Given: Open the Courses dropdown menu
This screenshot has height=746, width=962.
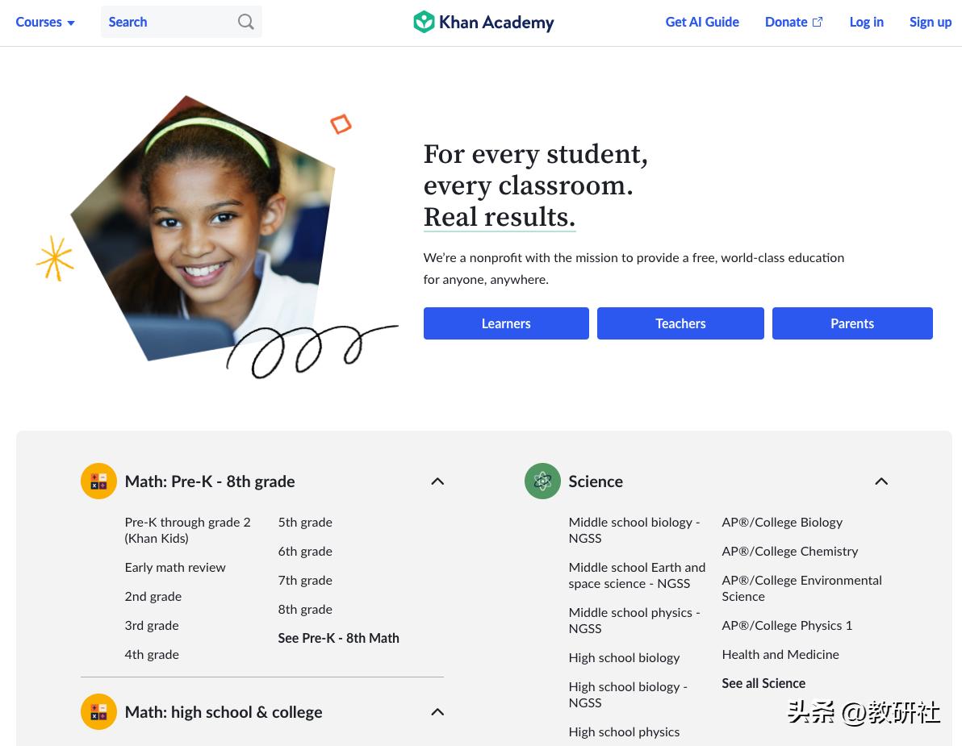Looking at the screenshot, I should (44, 22).
